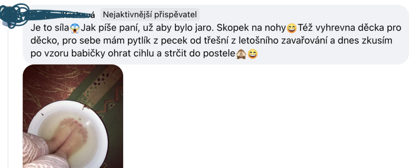412x168 pixels.
Task: Click the final grinning emoji after the monkey
Action: [x=253, y=54]
